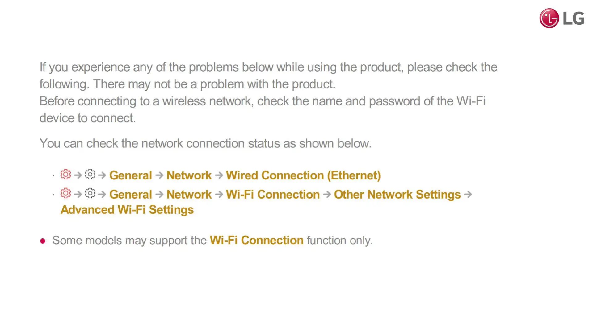Select Network in the Wi-Fi Connection path
Image resolution: width=593 pixels, height=333 pixels.
coord(189,194)
